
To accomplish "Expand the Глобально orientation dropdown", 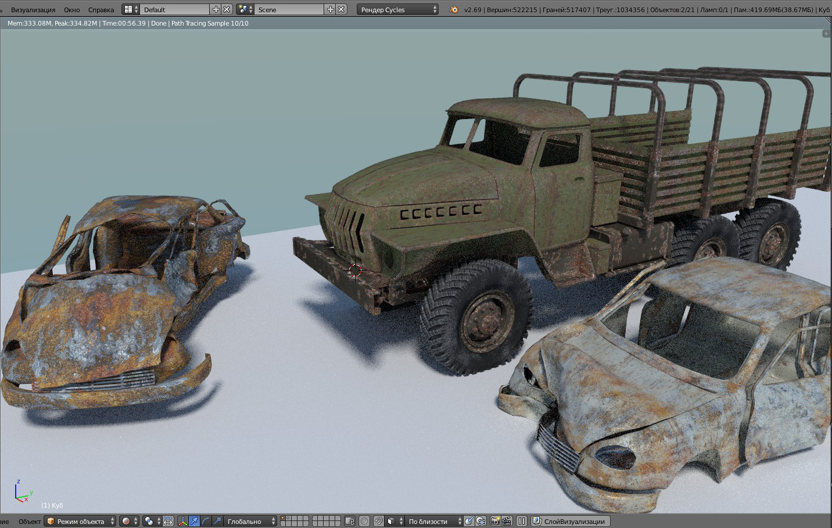I will point(250,522).
